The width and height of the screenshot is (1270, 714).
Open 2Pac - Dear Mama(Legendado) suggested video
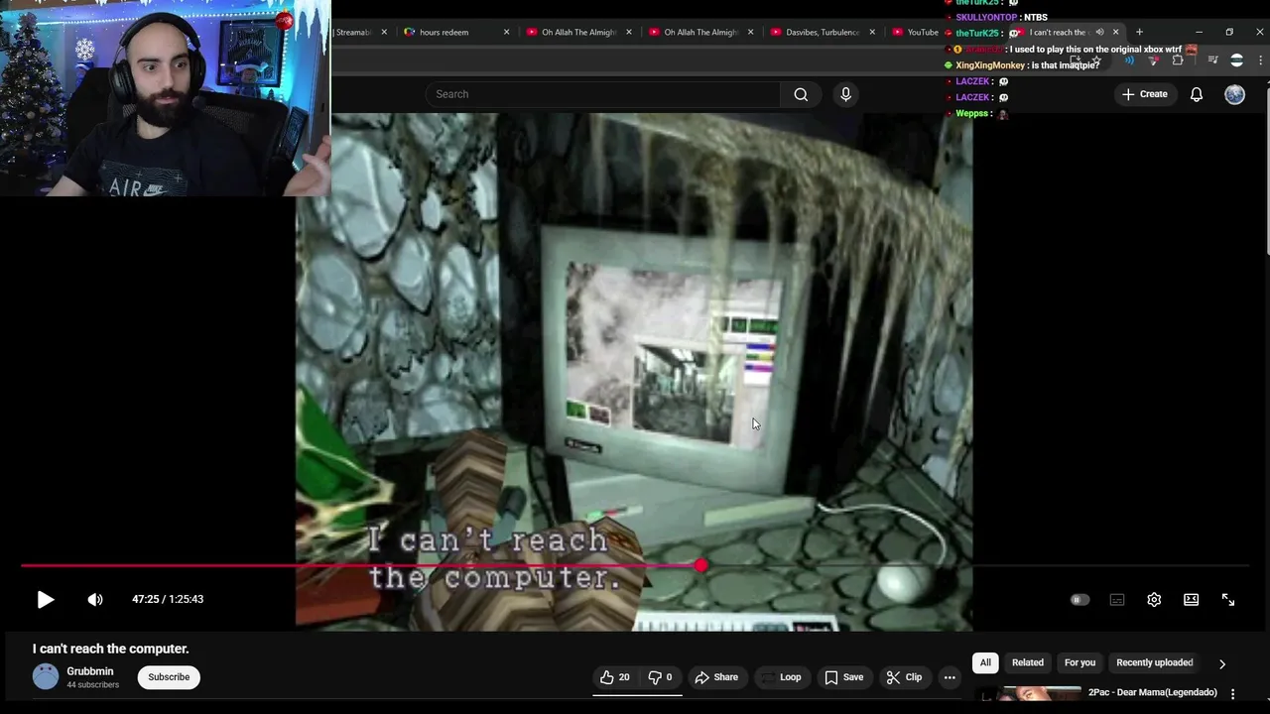(1152, 692)
